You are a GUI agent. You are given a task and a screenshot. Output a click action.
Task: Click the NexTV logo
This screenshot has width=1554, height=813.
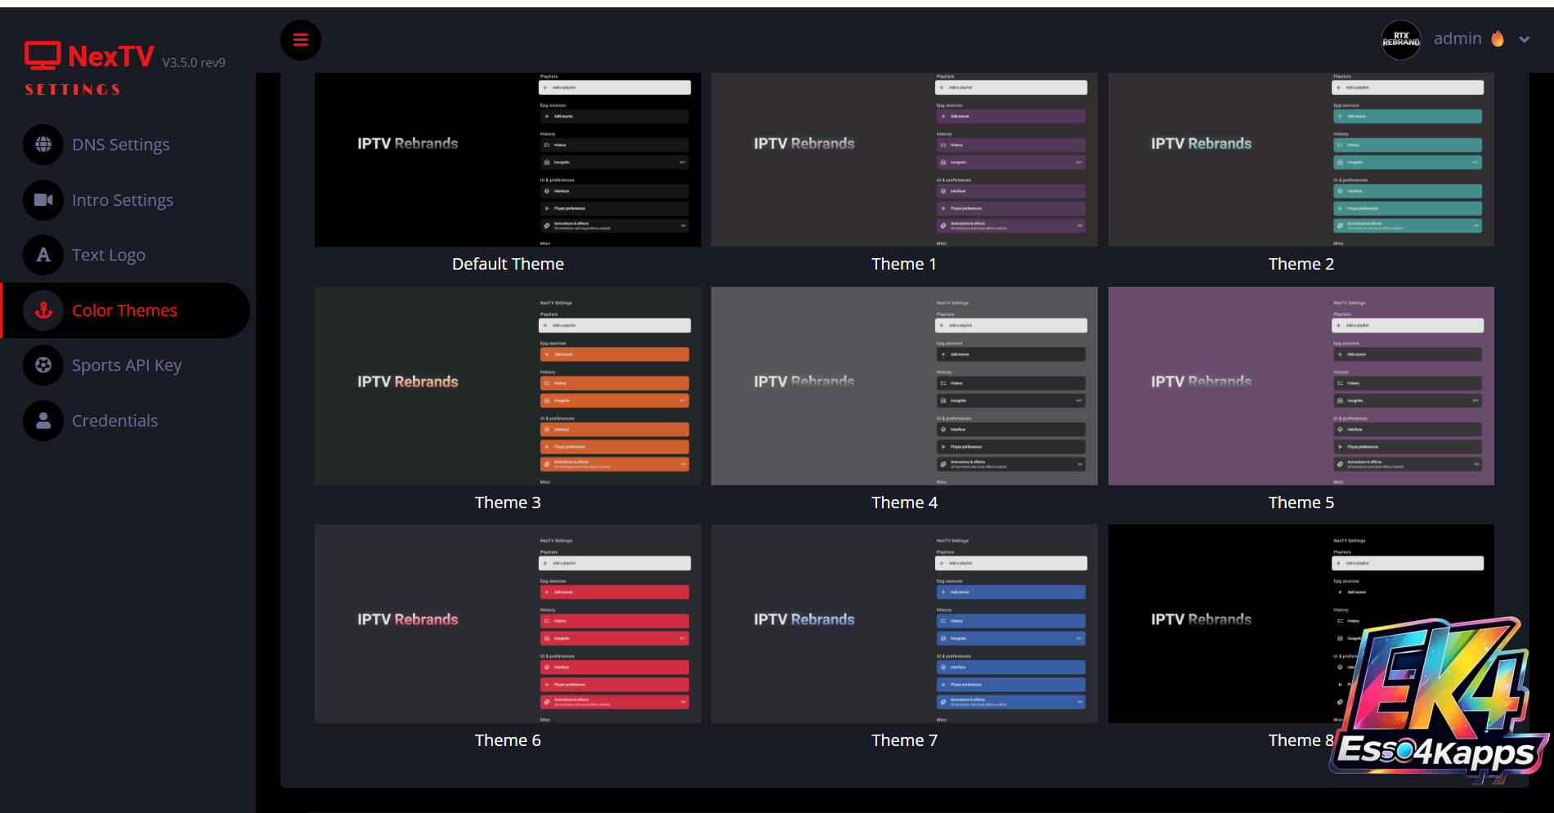(90, 56)
